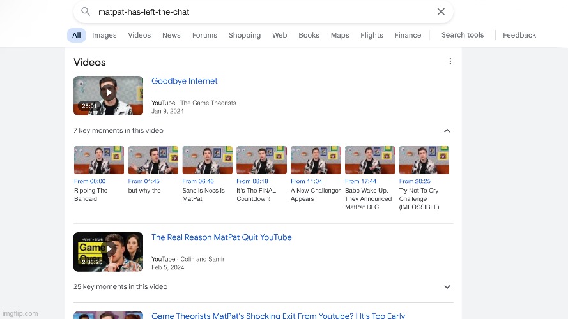568x319 pixels.
Task: Clear the search query with the X icon
Action: pos(441,11)
